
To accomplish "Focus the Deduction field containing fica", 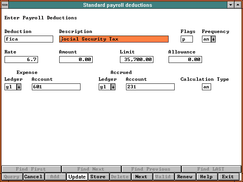I will click(x=29, y=39).
